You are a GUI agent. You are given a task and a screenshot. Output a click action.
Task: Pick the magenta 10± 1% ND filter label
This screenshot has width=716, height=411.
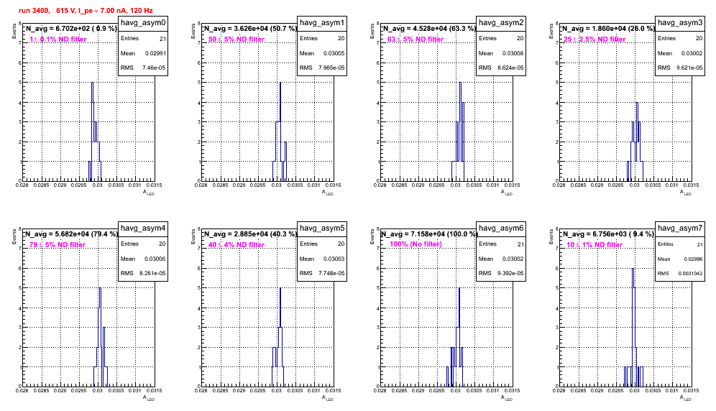pos(595,245)
